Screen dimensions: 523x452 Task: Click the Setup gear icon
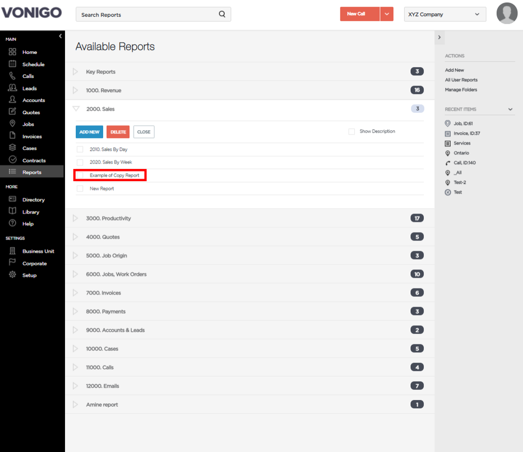pos(12,274)
